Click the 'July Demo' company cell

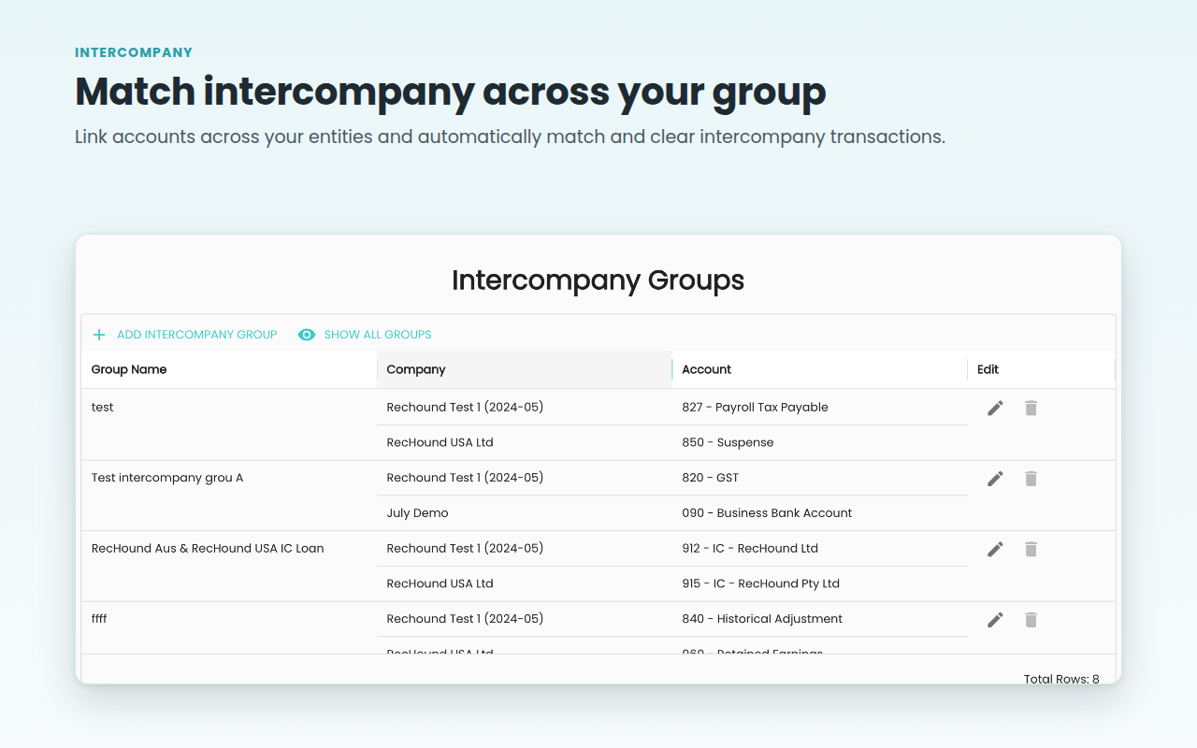point(525,513)
